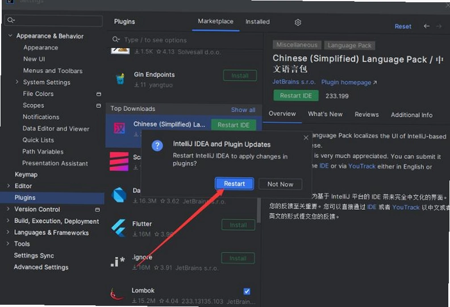This screenshot has height=307, width=450.
Task: Close the plugin updates dialog
Action: click(306, 138)
